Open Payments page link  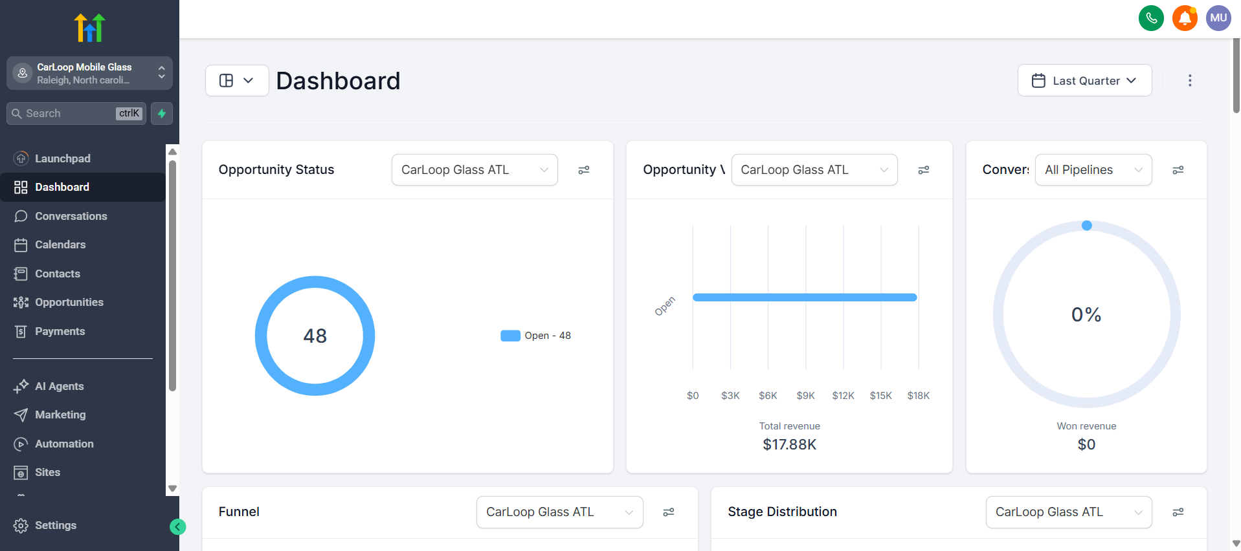pyautogui.click(x=83, y=331)
